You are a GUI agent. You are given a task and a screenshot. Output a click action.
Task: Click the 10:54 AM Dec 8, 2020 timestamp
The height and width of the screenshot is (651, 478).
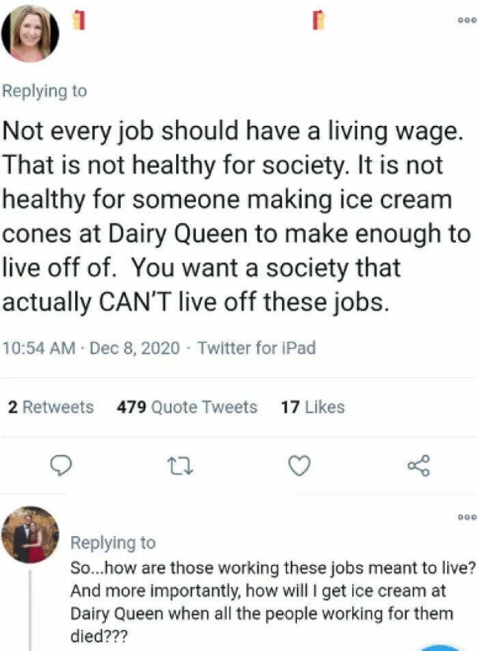[91, 348]
